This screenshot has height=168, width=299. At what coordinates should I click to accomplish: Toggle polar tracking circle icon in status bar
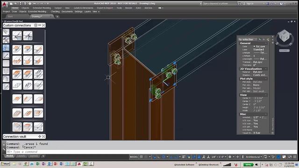pyautogui.click(x=164, y=157)
